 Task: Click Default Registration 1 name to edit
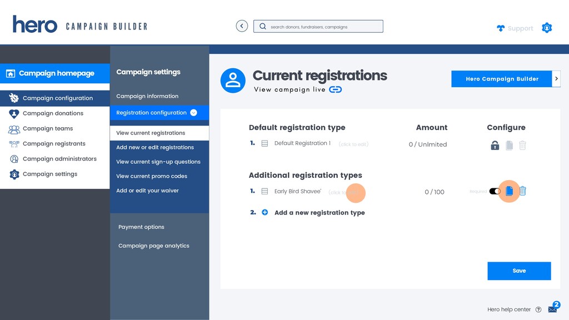[302, 143]
